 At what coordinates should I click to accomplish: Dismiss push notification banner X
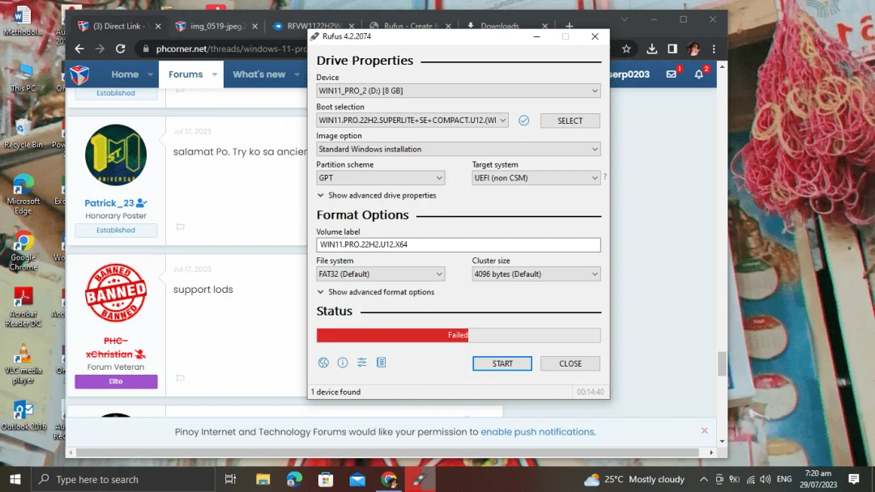pos(704,430)
